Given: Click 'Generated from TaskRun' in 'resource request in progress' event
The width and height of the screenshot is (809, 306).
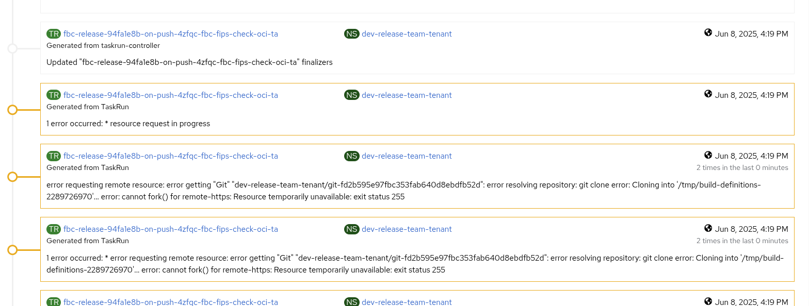Looking at the screenshot, I should click(x=88, y=107).
